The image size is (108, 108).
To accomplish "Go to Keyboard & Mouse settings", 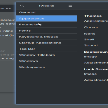I will pos(46,37).
